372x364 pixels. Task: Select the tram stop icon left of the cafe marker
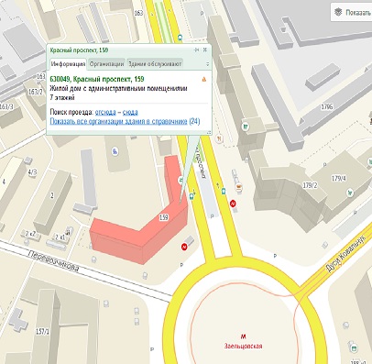coord(224,192)
